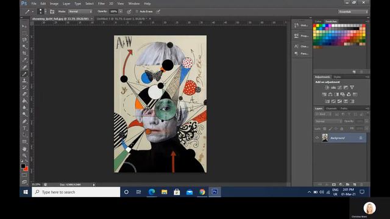The image size is (390, 219).
Task: Open the brush preset picker dropdown
Action: coord(46,12)
